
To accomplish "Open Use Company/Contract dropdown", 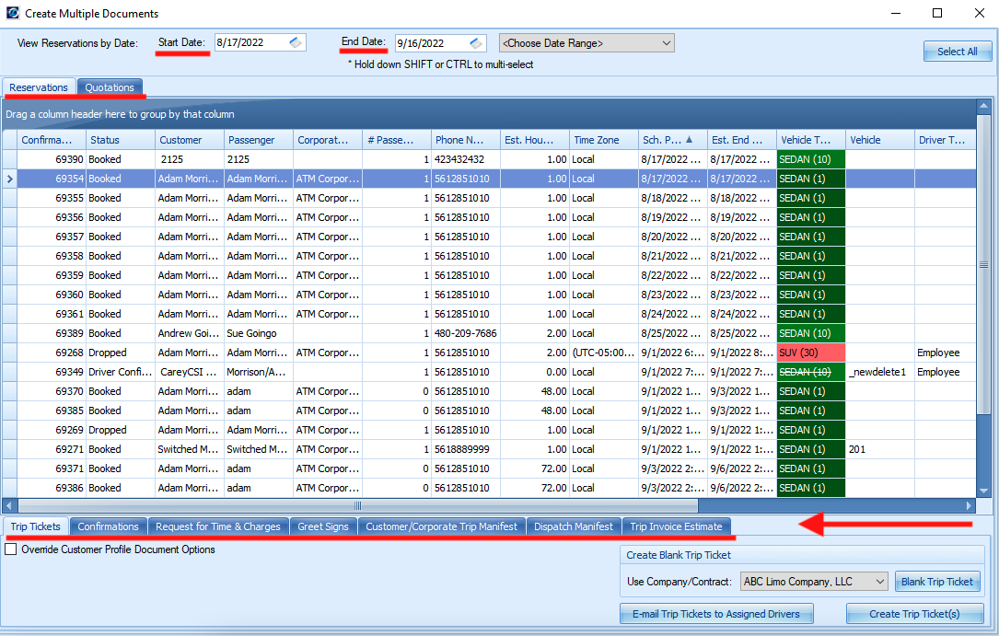I will point(814,582).
